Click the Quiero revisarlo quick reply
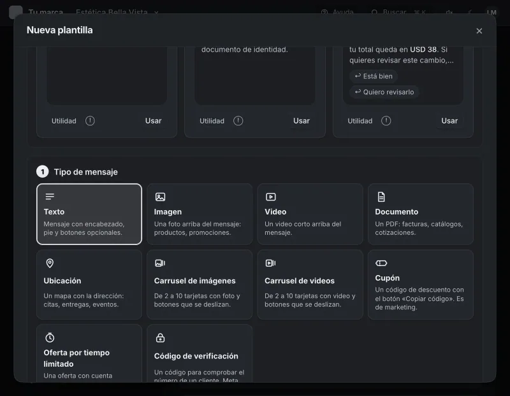510x396 pixels. [384, 92]
